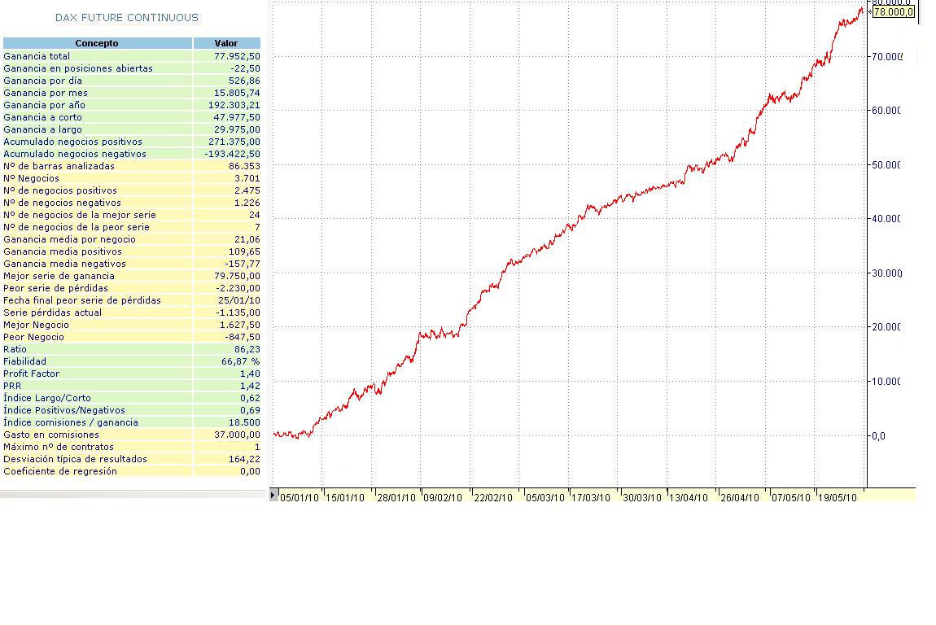The image size is (936, 625).
Task: Click the value 77.952,50
Action: click(x=237, y=56)
